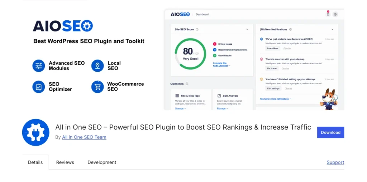Click the Advanced SEO Modules sliders icon
The width and height of the screenshot is (367, 182).
pos(39,66)
